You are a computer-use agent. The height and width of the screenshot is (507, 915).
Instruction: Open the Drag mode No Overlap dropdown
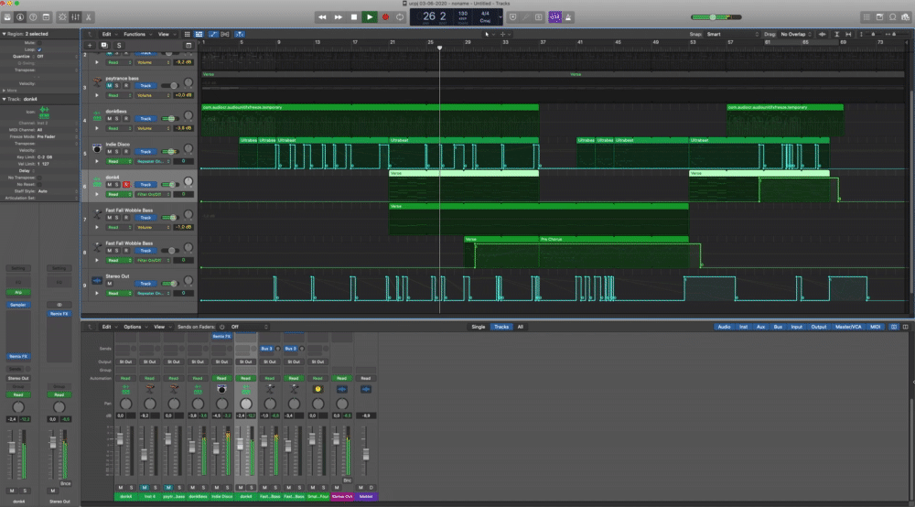[795, 34]
